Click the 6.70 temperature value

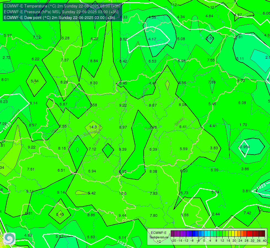(x=241, y=81)
